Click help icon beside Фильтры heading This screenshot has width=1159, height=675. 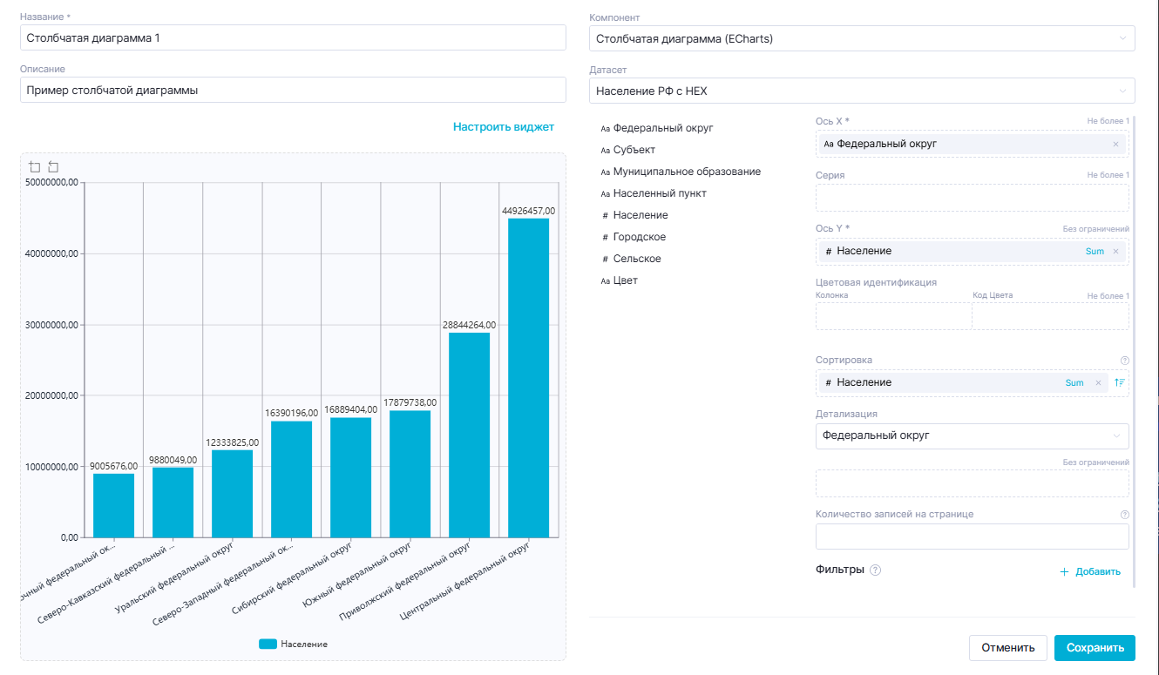(876, 570)
